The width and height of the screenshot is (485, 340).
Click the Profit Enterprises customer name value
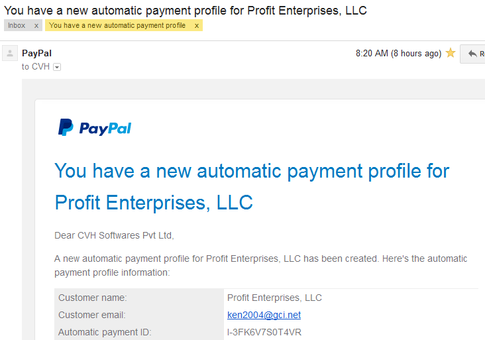(x=274, y=298)
